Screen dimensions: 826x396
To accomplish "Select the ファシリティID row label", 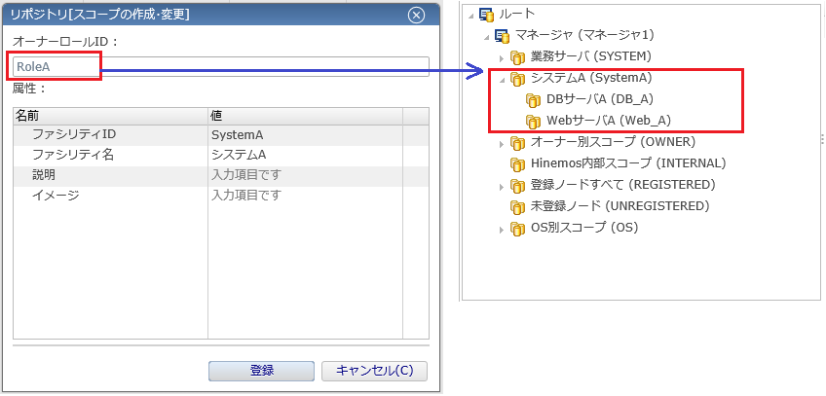I will tap(74, 134).
